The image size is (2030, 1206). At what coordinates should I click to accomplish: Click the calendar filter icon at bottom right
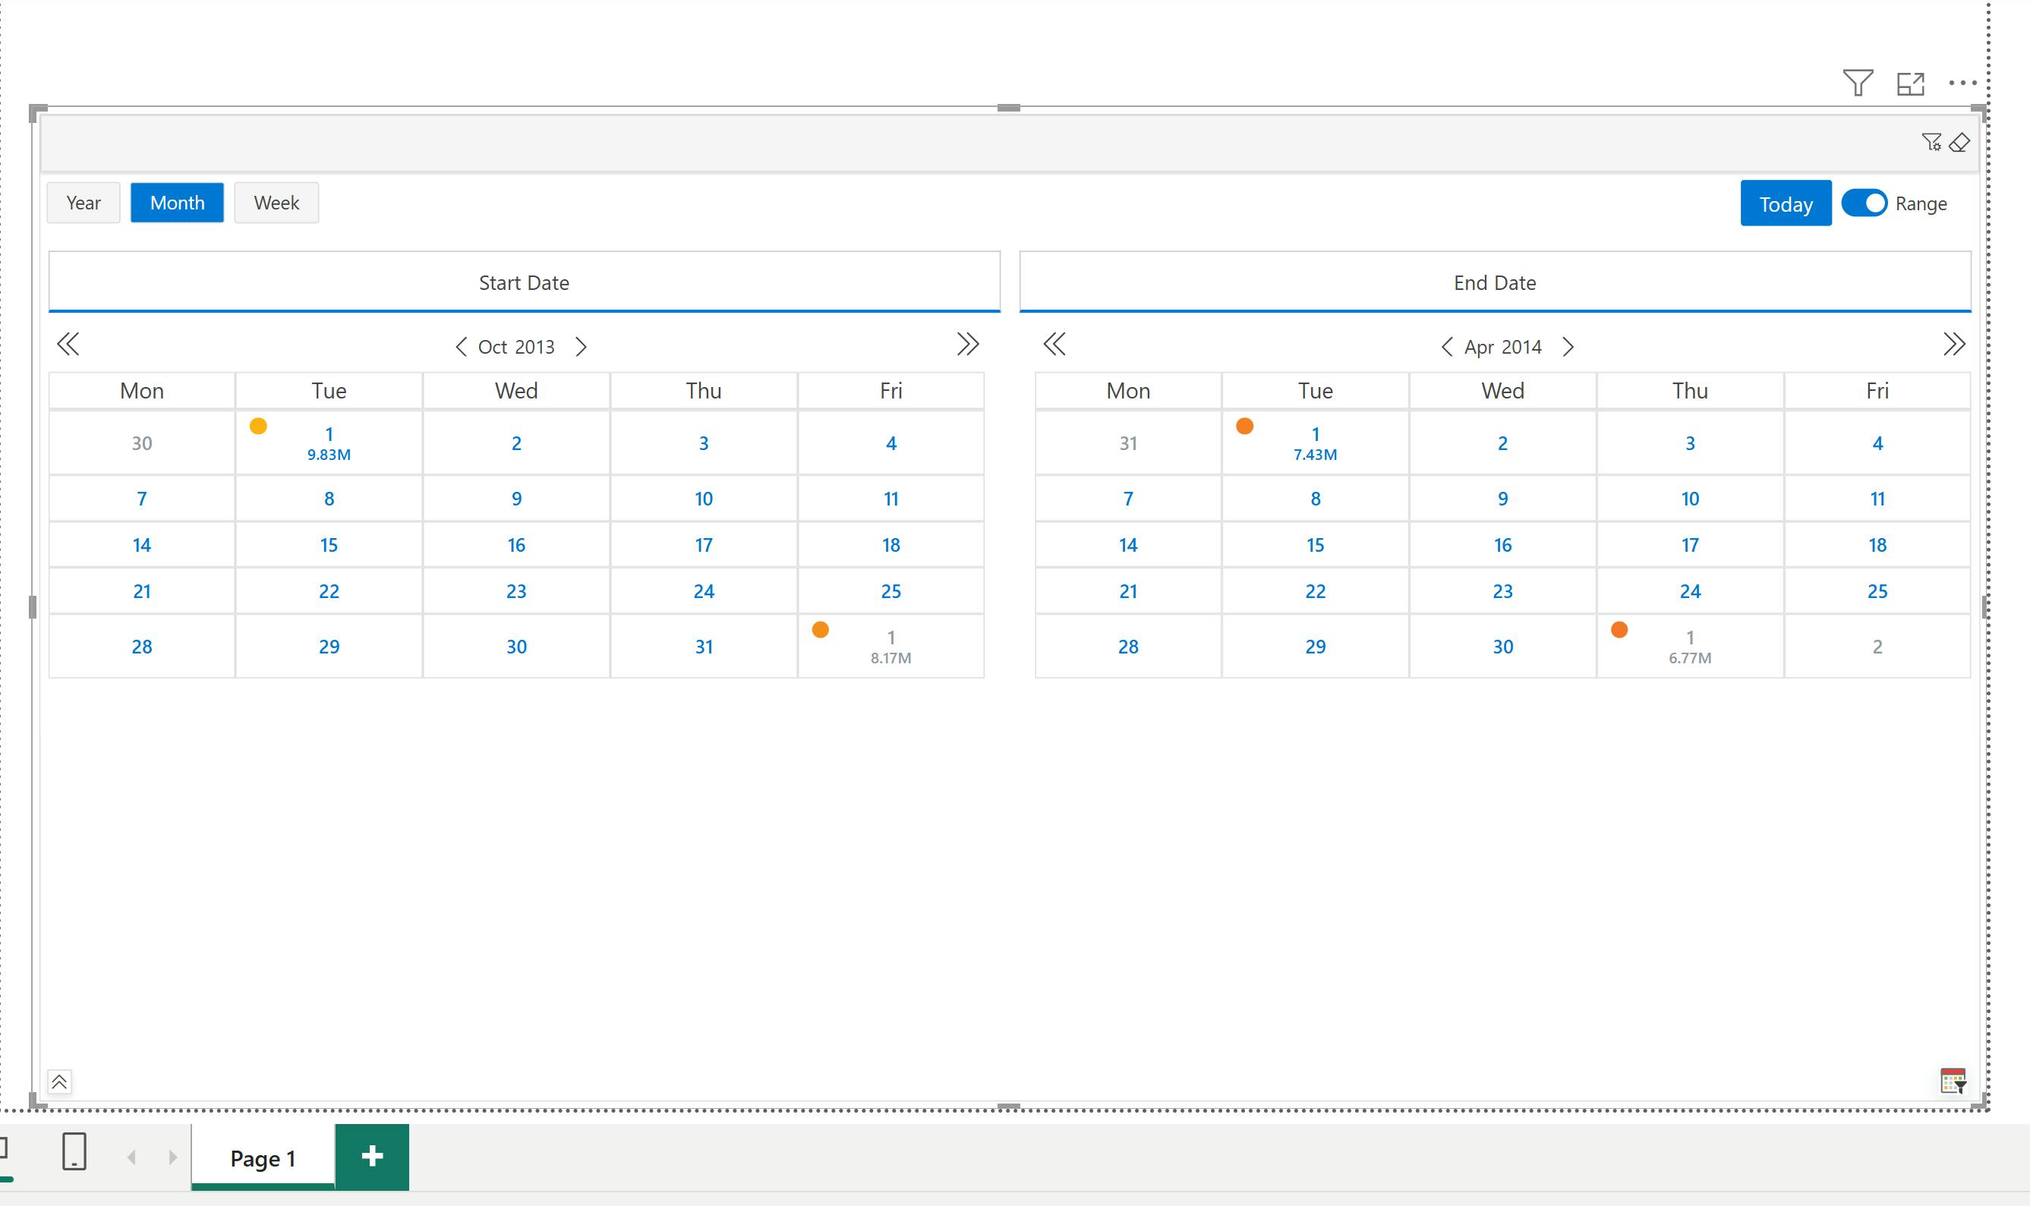(x=1953, y=1081)
